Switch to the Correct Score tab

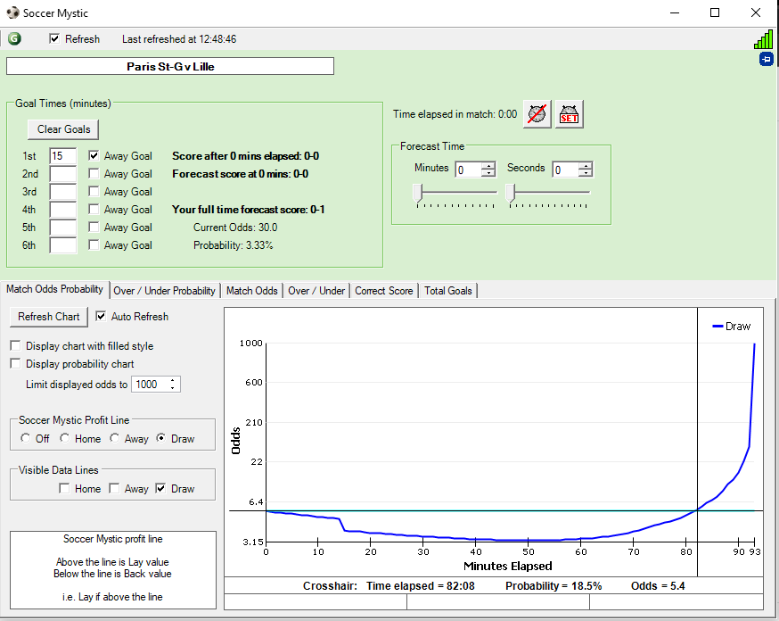pyautogui.click(x=383, y=291)
